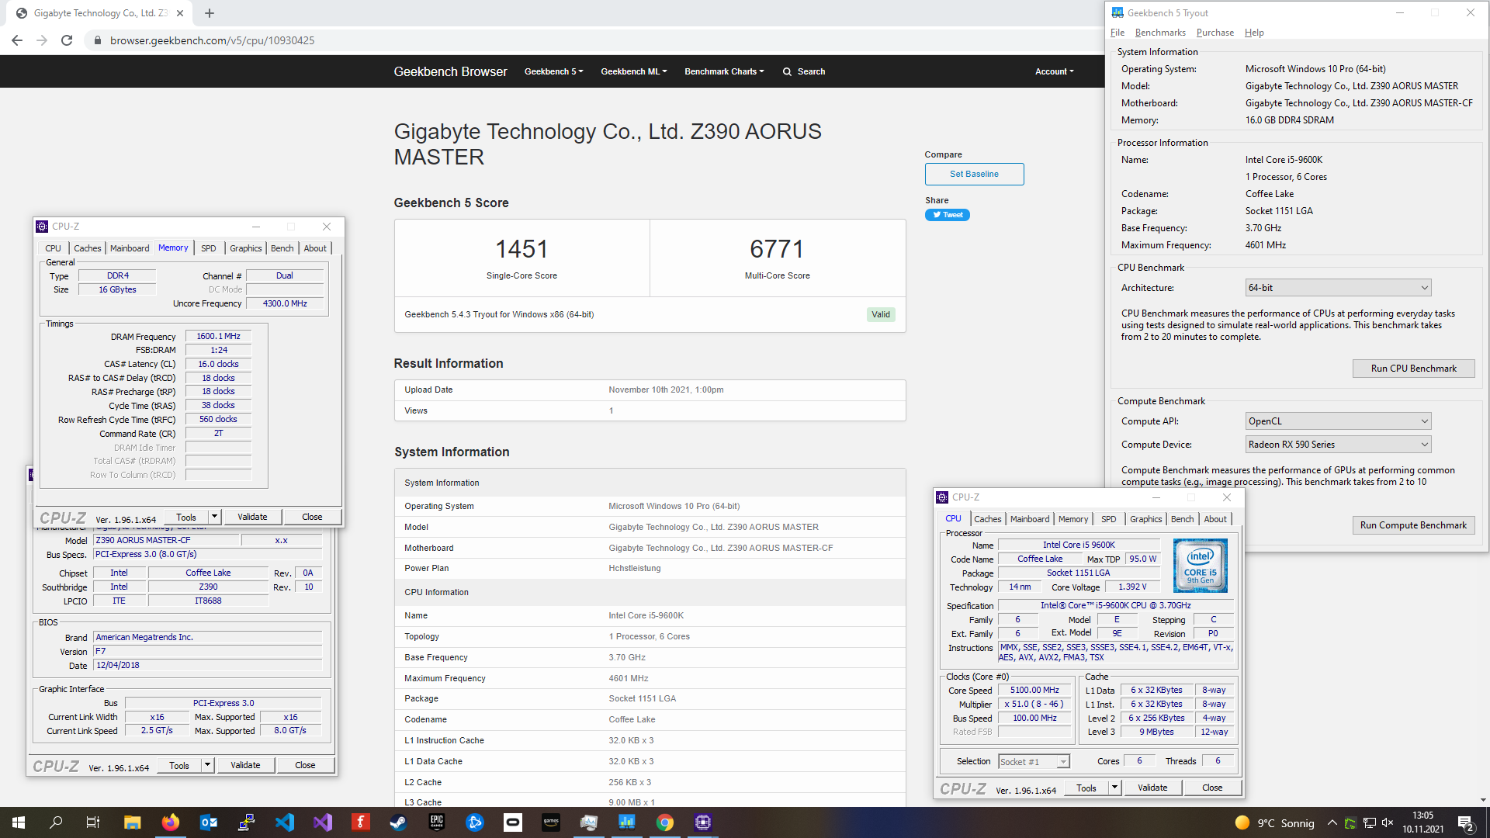Screen dimensions: 1490x838
Task: Reload the Geekbench browser page
Action: [67, 40]
